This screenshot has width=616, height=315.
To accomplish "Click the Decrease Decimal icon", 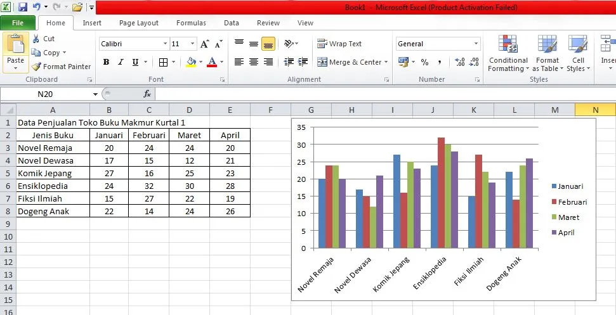I will click(474, 62).
